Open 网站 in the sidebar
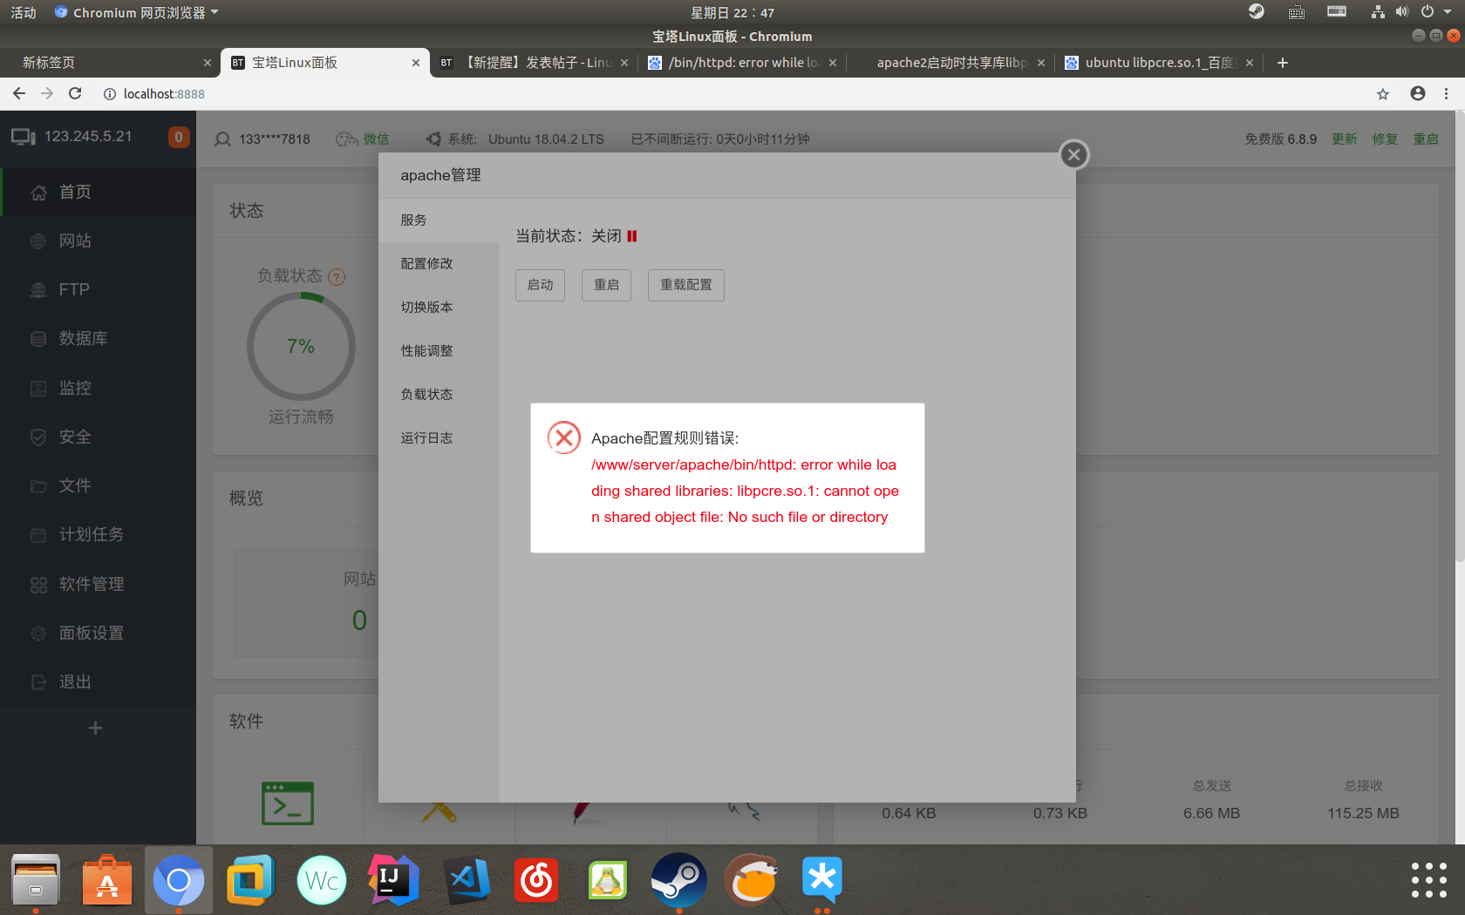The height and width of the screenshot is (915, 1465). click(x=98, y=241)
